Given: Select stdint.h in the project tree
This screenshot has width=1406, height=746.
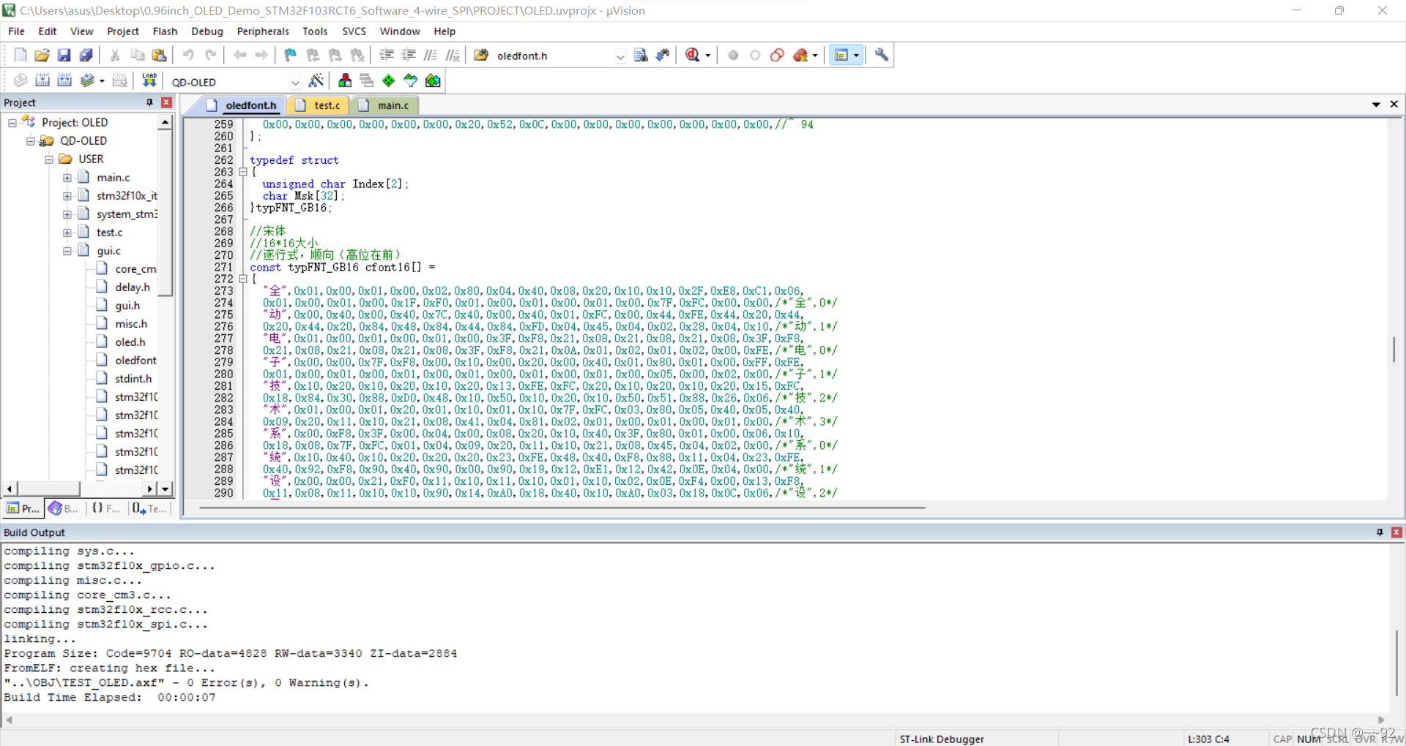Looking at the screenshot, I should coord(133,379).
